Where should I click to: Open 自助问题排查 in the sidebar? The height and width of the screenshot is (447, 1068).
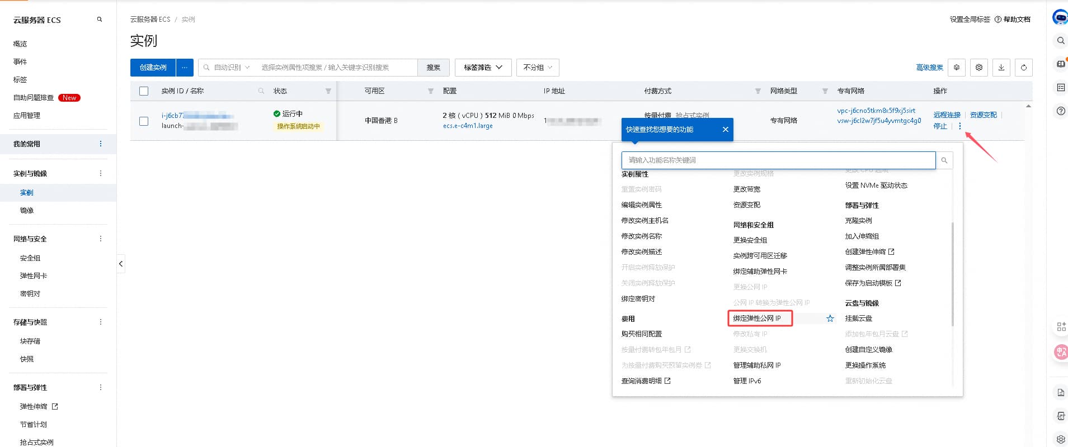(34, 98)
